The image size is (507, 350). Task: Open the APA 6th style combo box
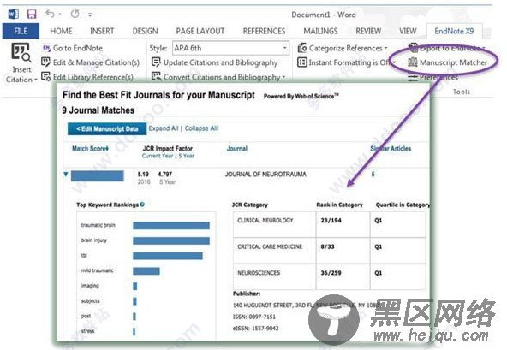click(230, 48)
